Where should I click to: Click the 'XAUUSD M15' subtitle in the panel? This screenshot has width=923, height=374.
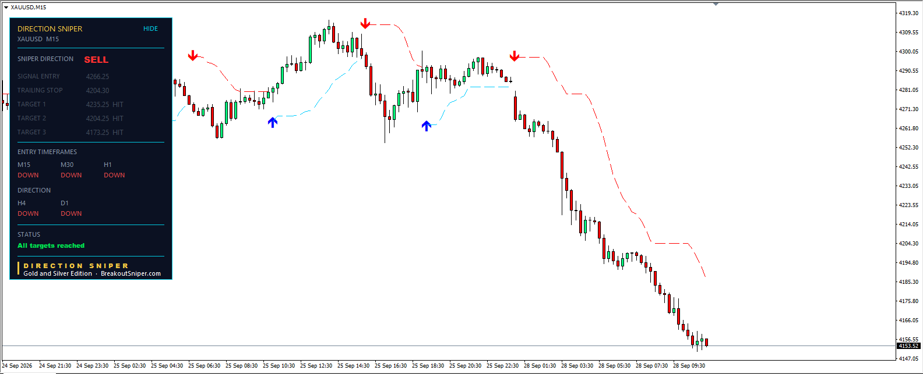[x=38, y=39]
